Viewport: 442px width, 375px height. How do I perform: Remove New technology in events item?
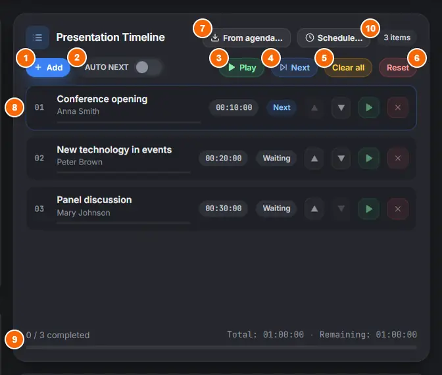pos(398,158)
